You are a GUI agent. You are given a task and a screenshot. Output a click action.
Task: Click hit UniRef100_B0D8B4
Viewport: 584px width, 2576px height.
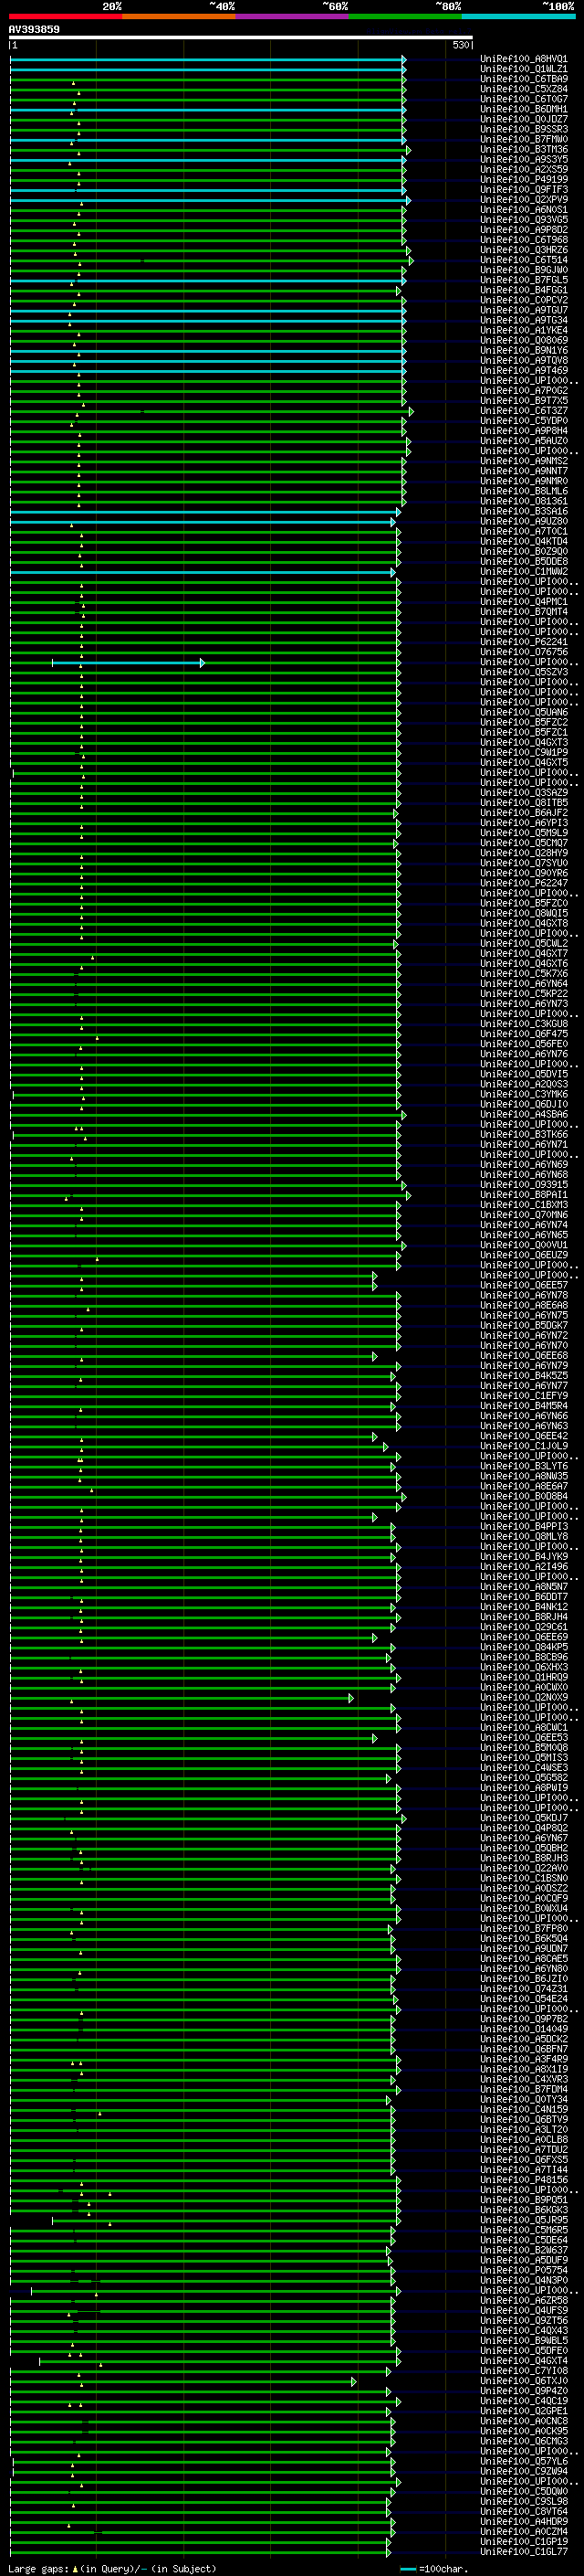click(524, 1497)
